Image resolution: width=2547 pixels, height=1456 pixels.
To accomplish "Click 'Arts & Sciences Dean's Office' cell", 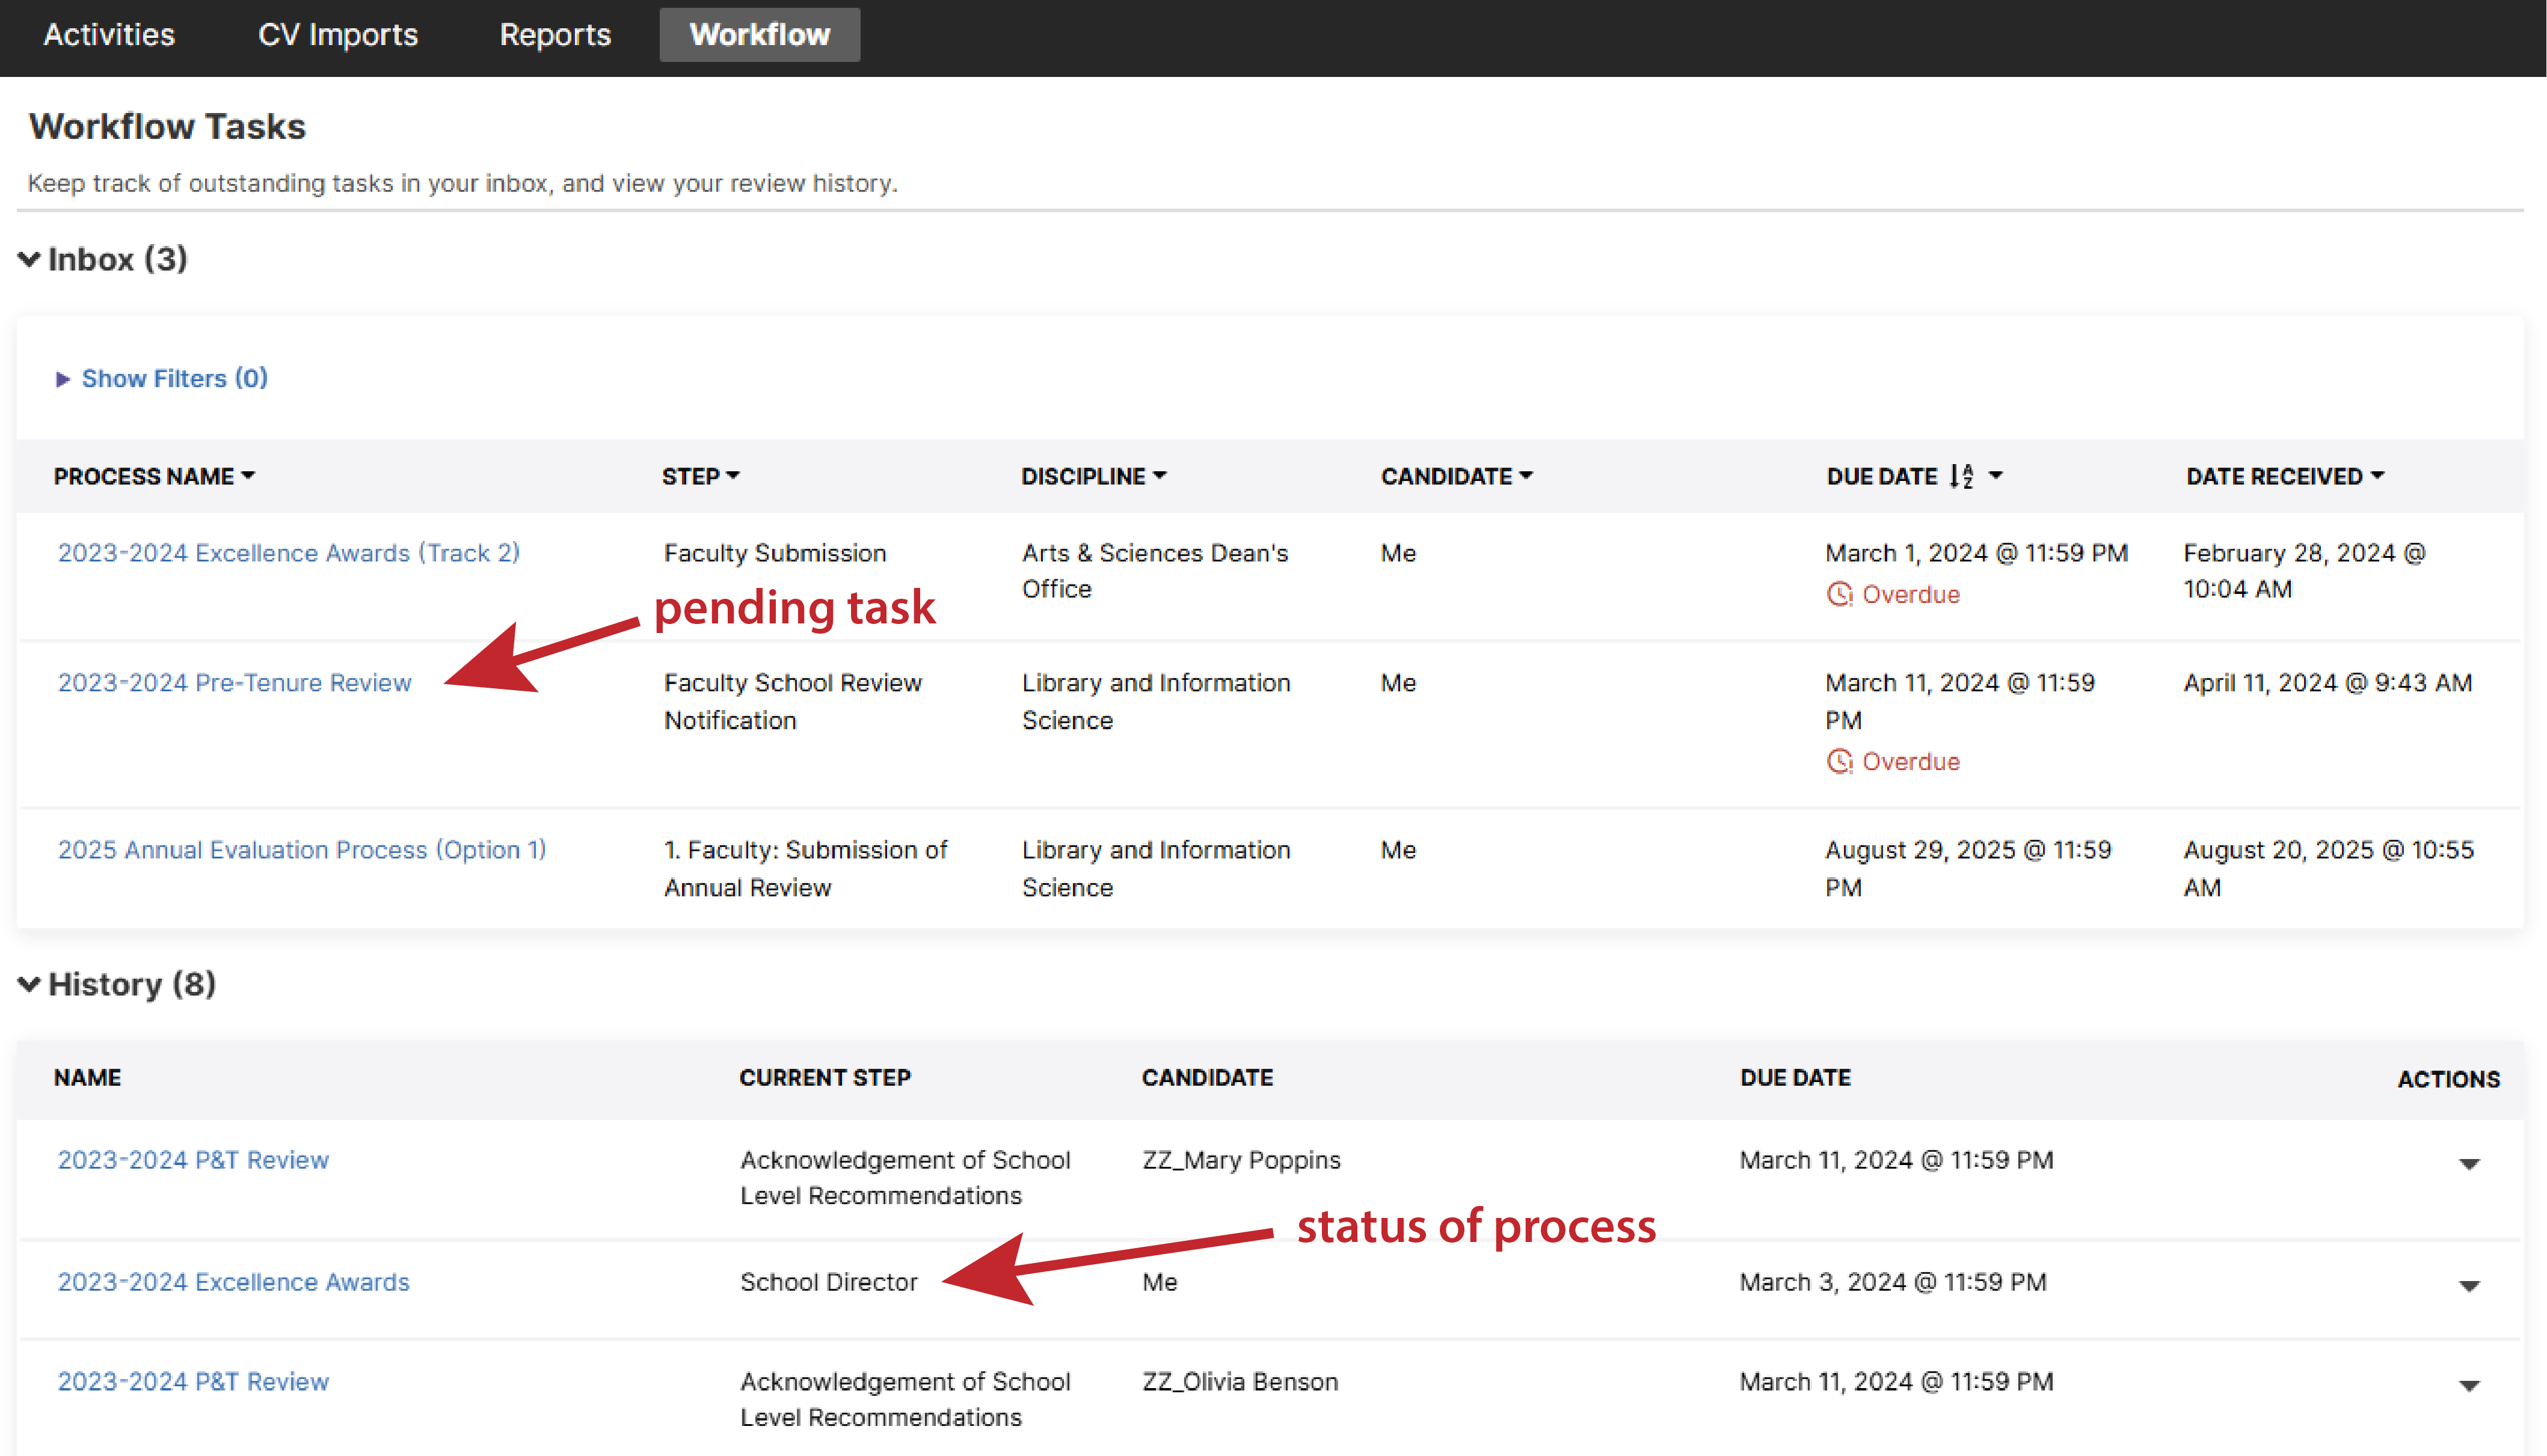I will click(1155, 571).
